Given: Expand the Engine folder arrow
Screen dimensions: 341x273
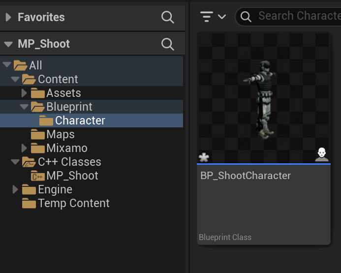Looking at the screenshot, I should pyautogui.click(x=16, y=189).
